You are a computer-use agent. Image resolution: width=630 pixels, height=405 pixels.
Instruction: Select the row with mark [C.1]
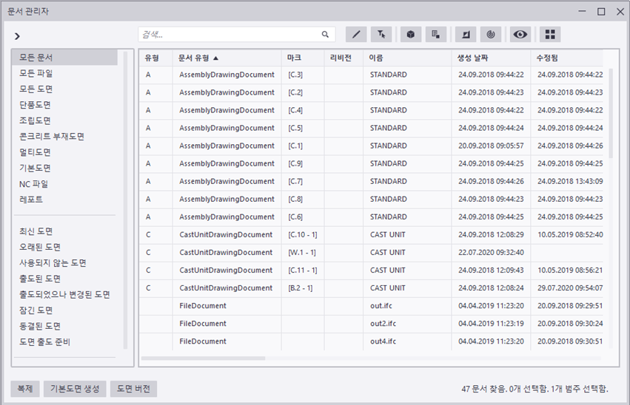(x=371, y=146)
